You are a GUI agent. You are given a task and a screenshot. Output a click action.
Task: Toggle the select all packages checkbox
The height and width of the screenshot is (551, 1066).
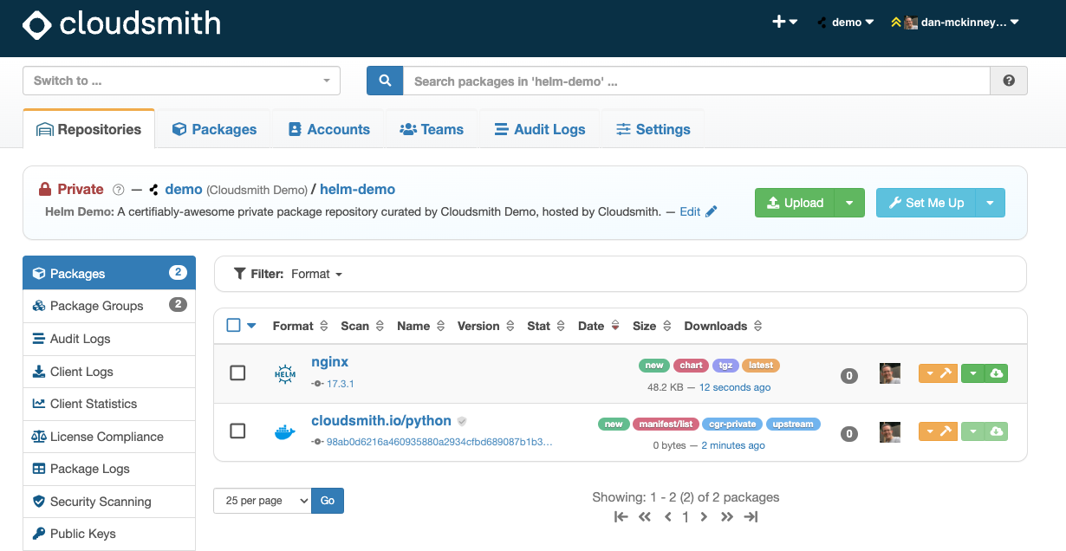(x=233, y=325)
